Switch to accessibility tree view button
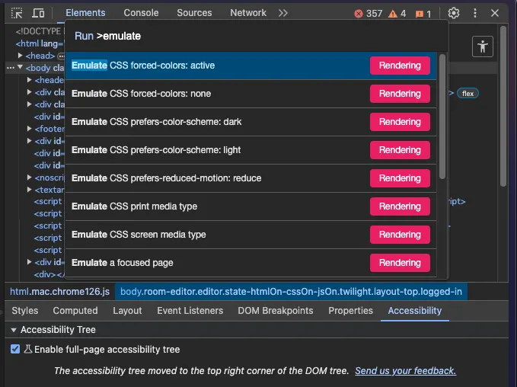This screenshot has width=517, height=387. pyautogui.click(x=483, y=46)
